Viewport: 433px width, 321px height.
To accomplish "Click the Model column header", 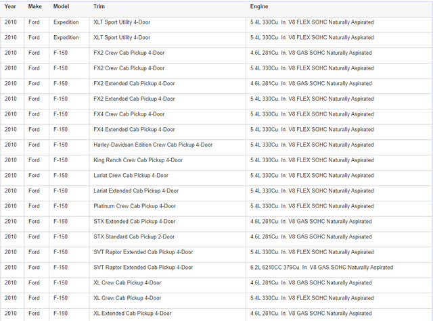I will pyautogui.click(x=61, y=6).
